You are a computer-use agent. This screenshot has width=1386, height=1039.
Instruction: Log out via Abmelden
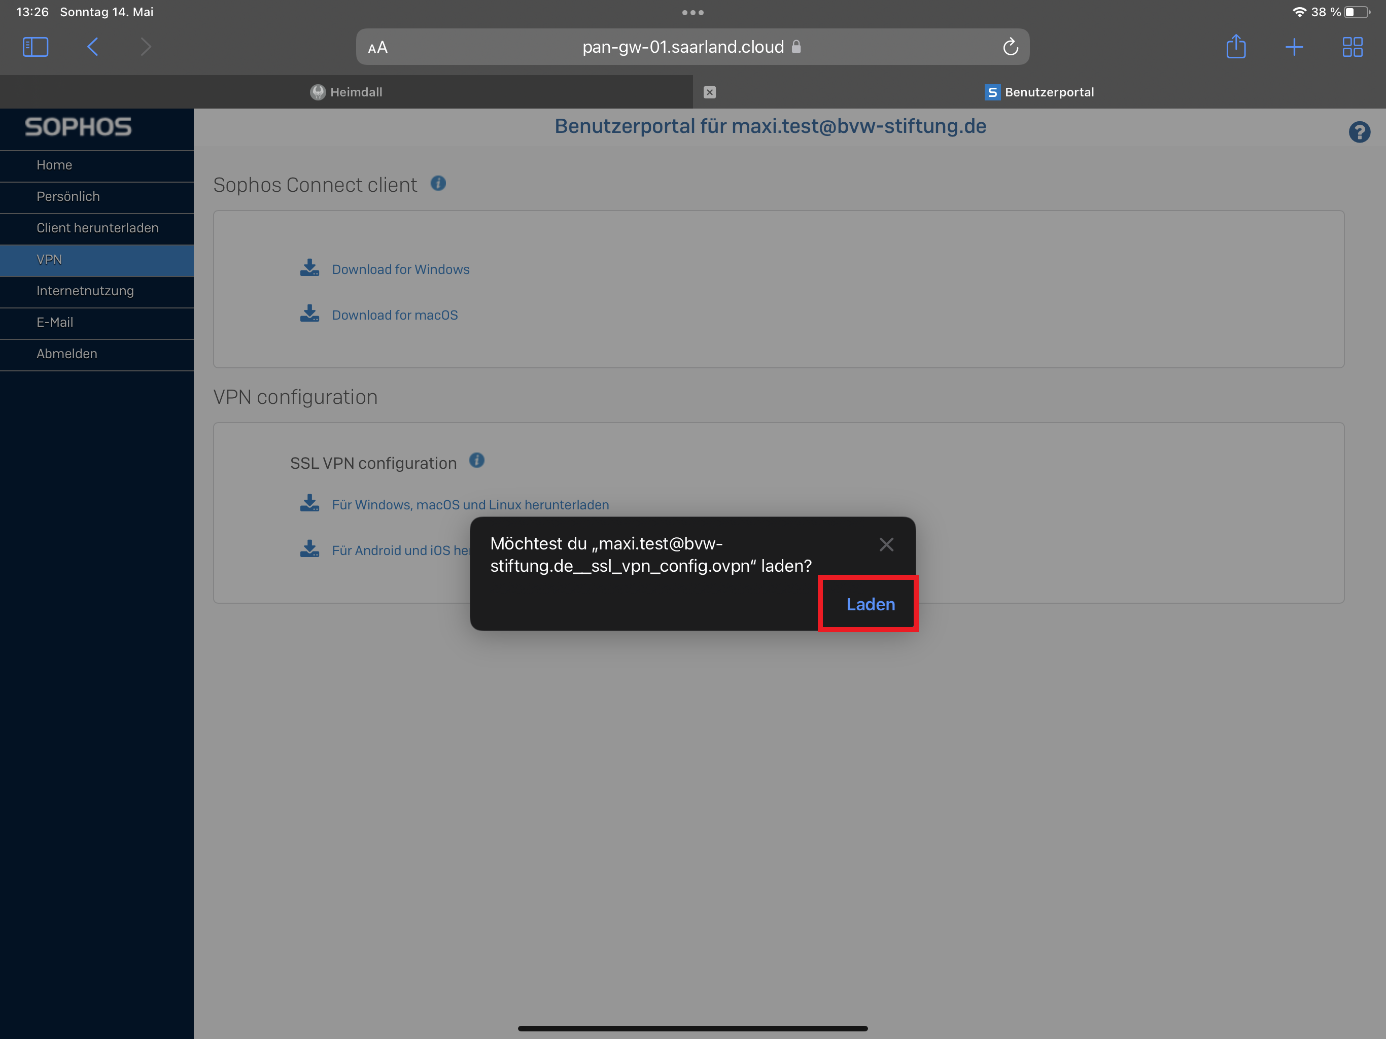pyautogui.click(x=96, y=354)
